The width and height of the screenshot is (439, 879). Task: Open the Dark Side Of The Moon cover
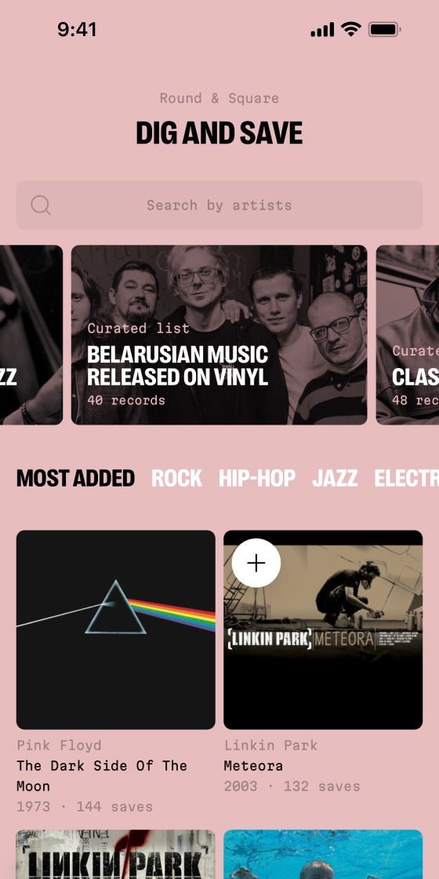click(116, 629)
